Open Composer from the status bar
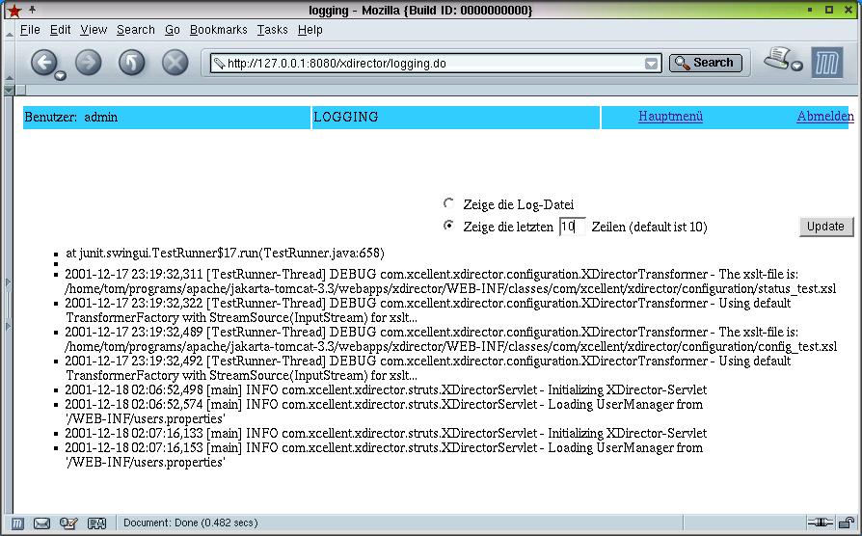Screen dimensions: 862x536 coord(68,523)
